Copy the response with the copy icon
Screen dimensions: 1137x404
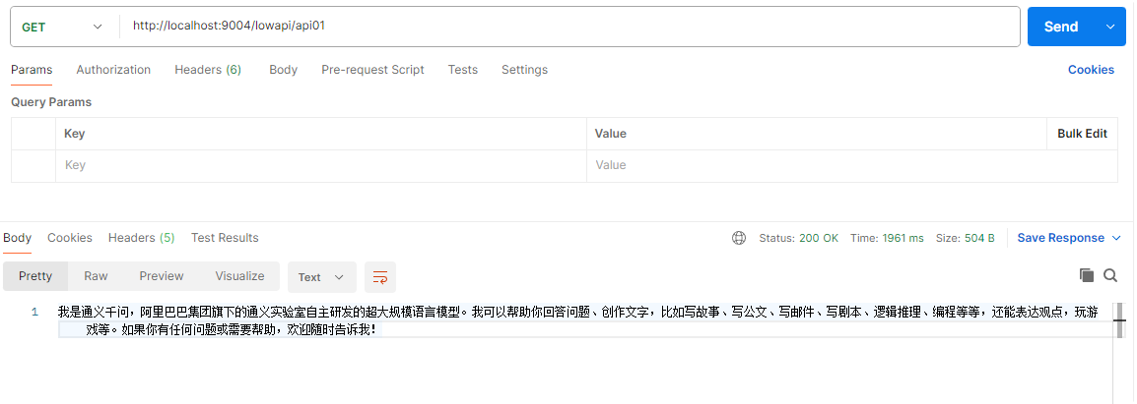click(x=1086, y=275)
